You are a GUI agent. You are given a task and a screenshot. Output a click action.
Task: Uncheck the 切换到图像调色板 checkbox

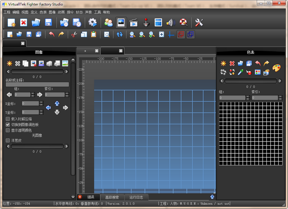(7, 124)
